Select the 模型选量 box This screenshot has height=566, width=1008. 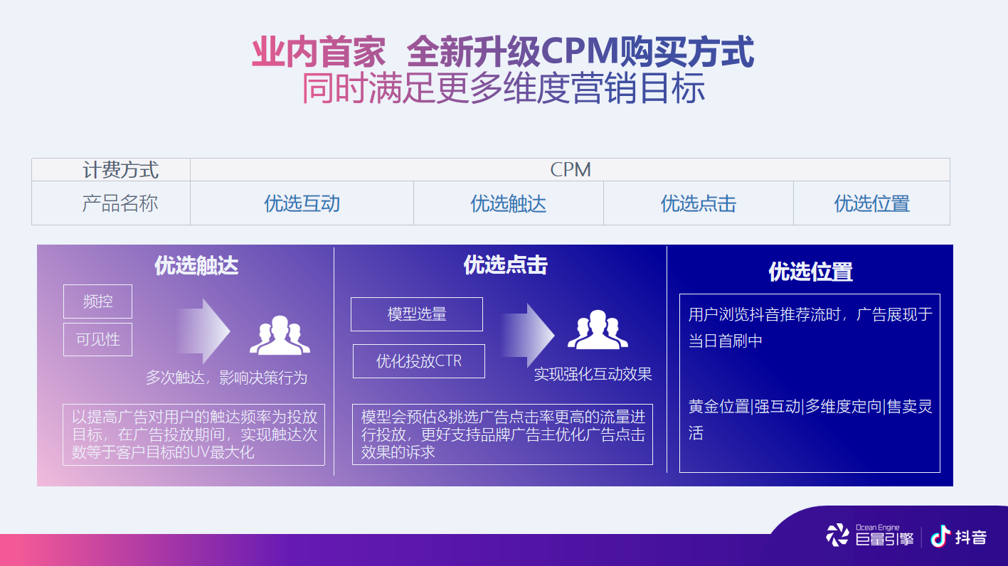coord(417,314)
